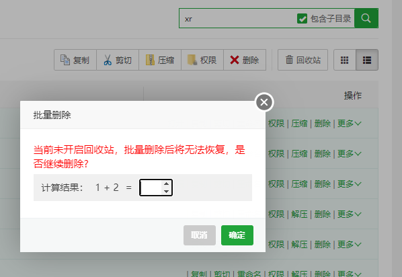402x277 pixels.
Task: Toggle the 包含子目录 checkbox
Action: coord(302,18)
